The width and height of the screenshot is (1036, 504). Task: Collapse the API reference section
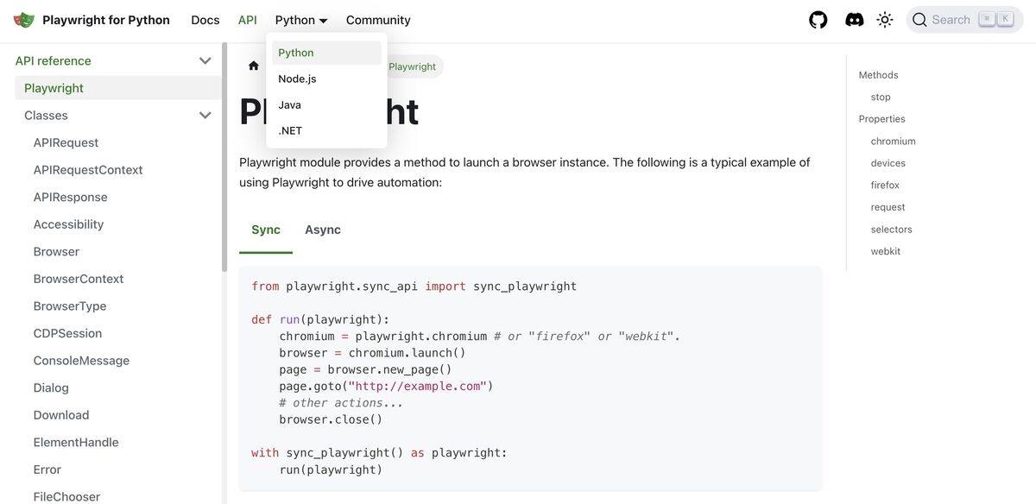tap(205, 61)
